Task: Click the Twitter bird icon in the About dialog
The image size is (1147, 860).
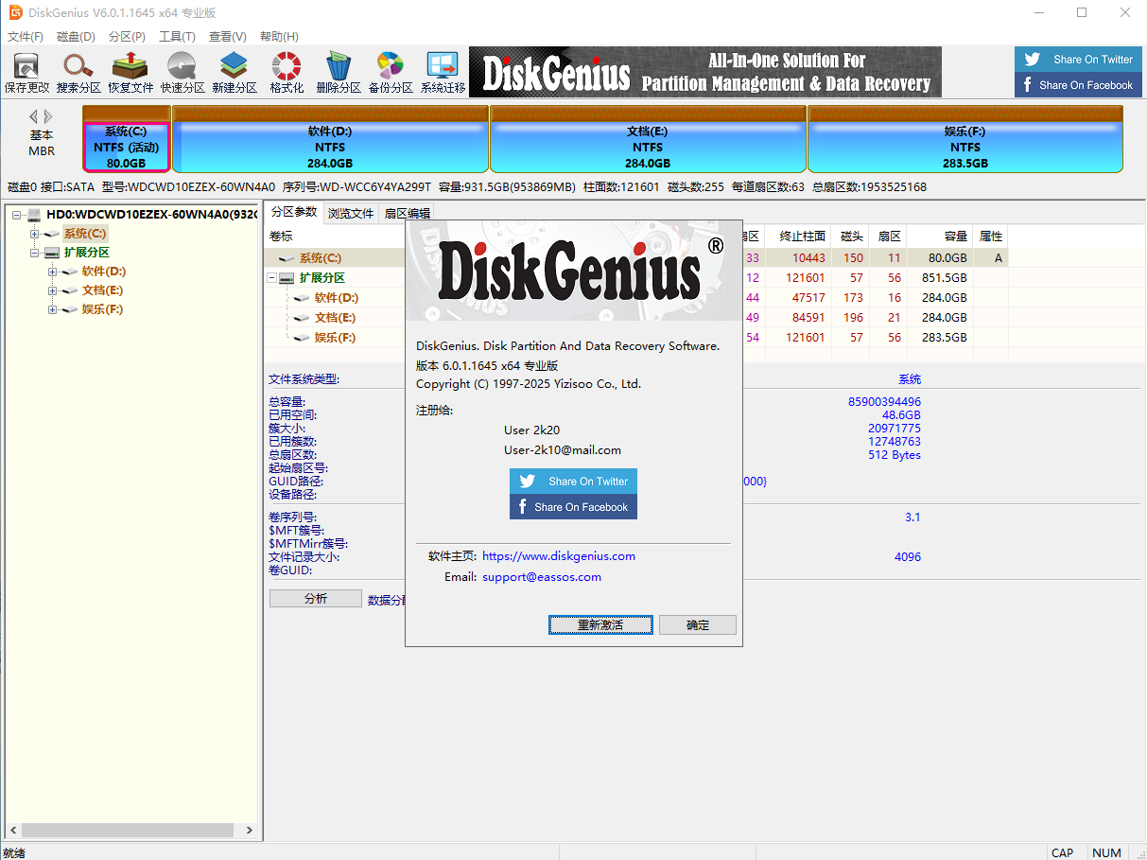Action: tap(528, 482)
